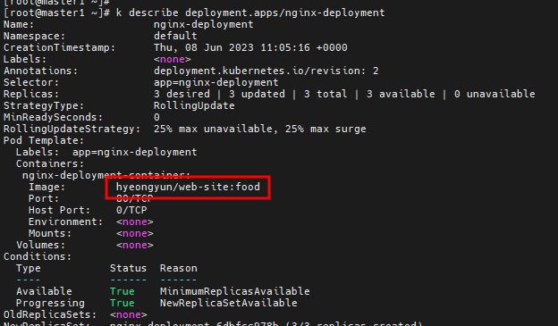Click the 'True' status of Progressing
558x326 pixels.
(122, 304)
